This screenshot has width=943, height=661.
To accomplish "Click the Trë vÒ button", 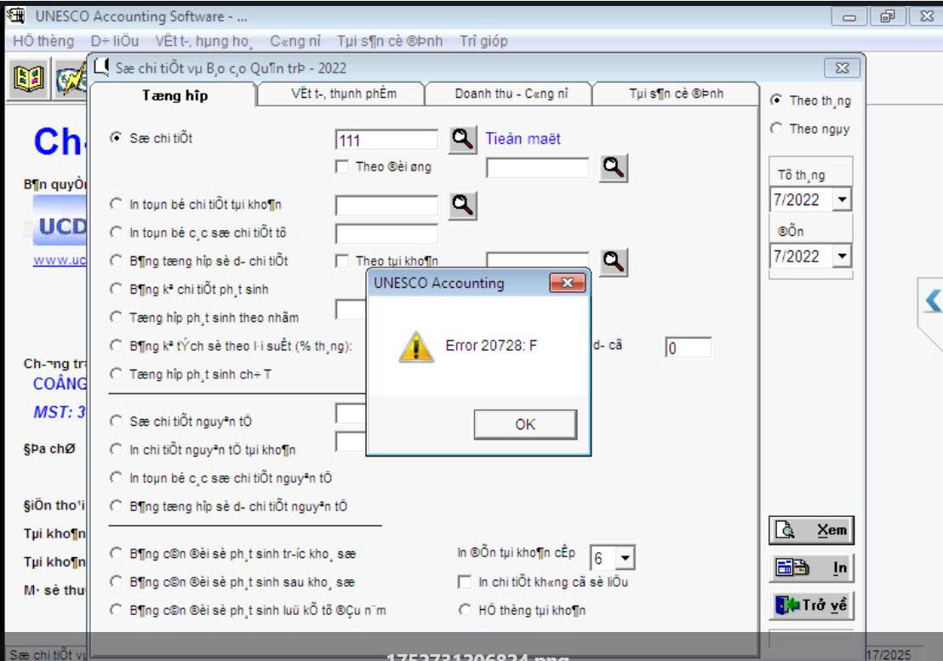I will tap(811, 605).
